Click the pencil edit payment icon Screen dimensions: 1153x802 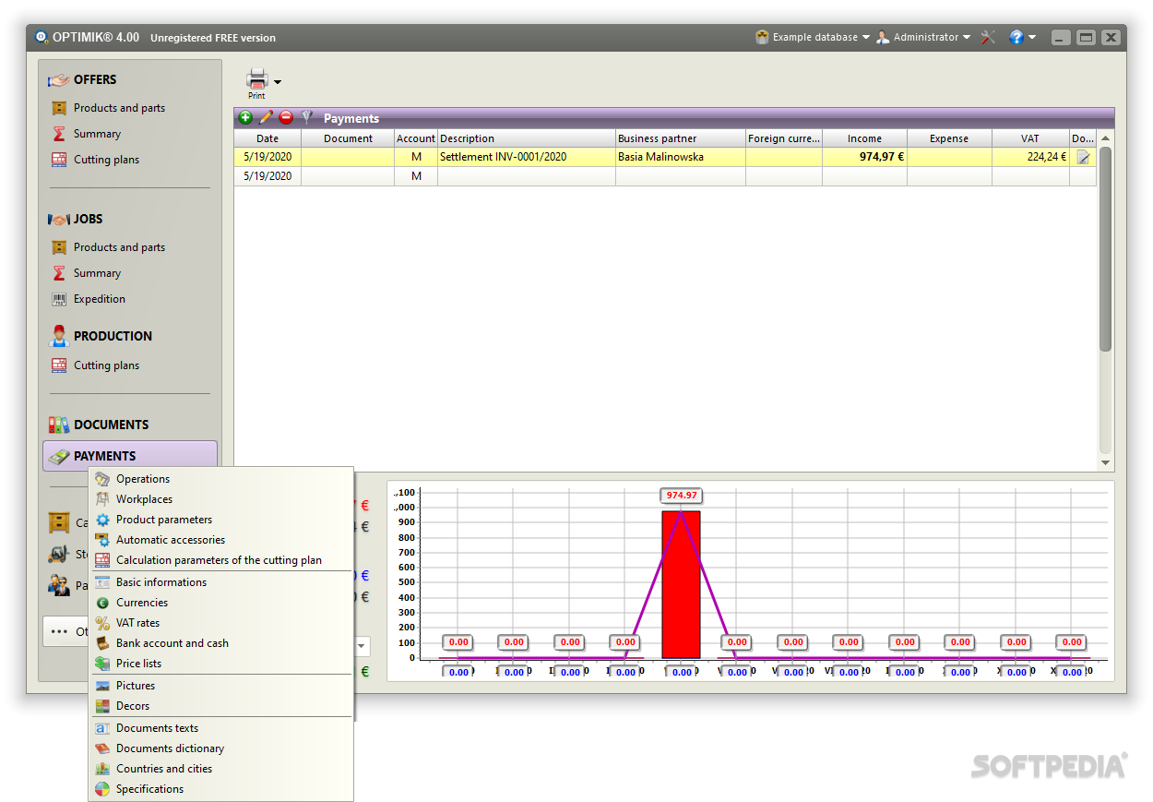click(x=266, y=117)
